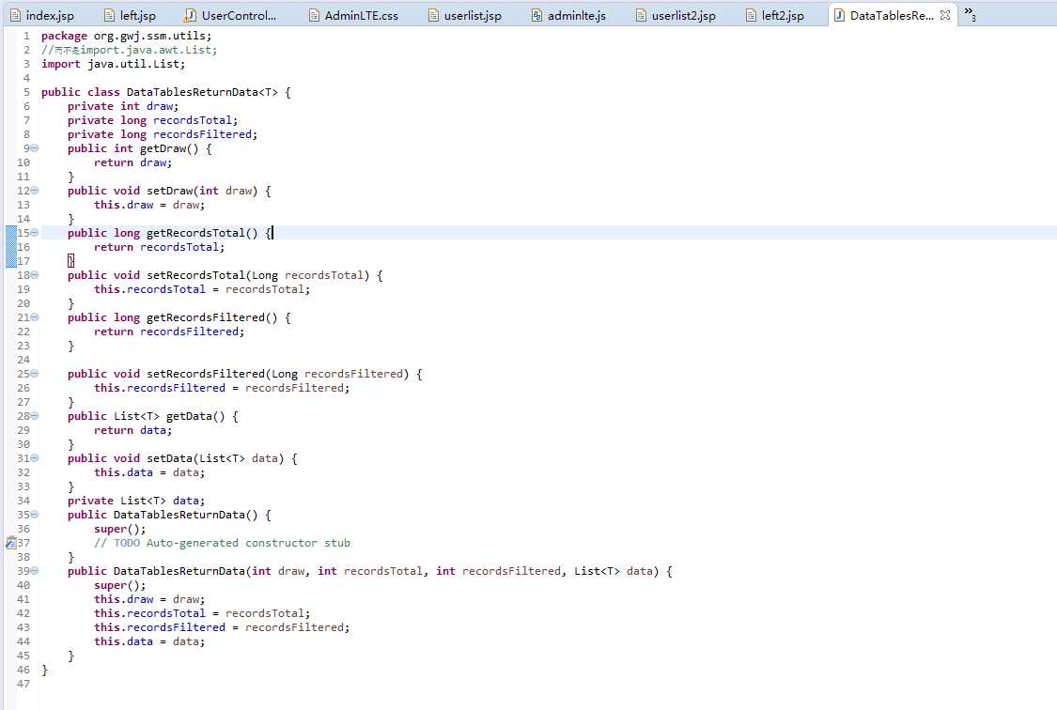
Task: Open the left2.jsp tab
Action: point(775,15)
